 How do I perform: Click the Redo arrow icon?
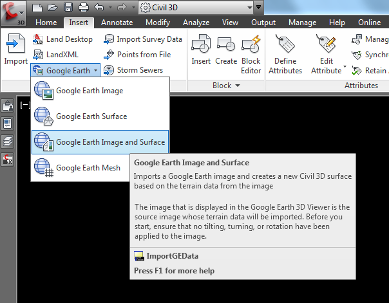[x=122, y=8]
